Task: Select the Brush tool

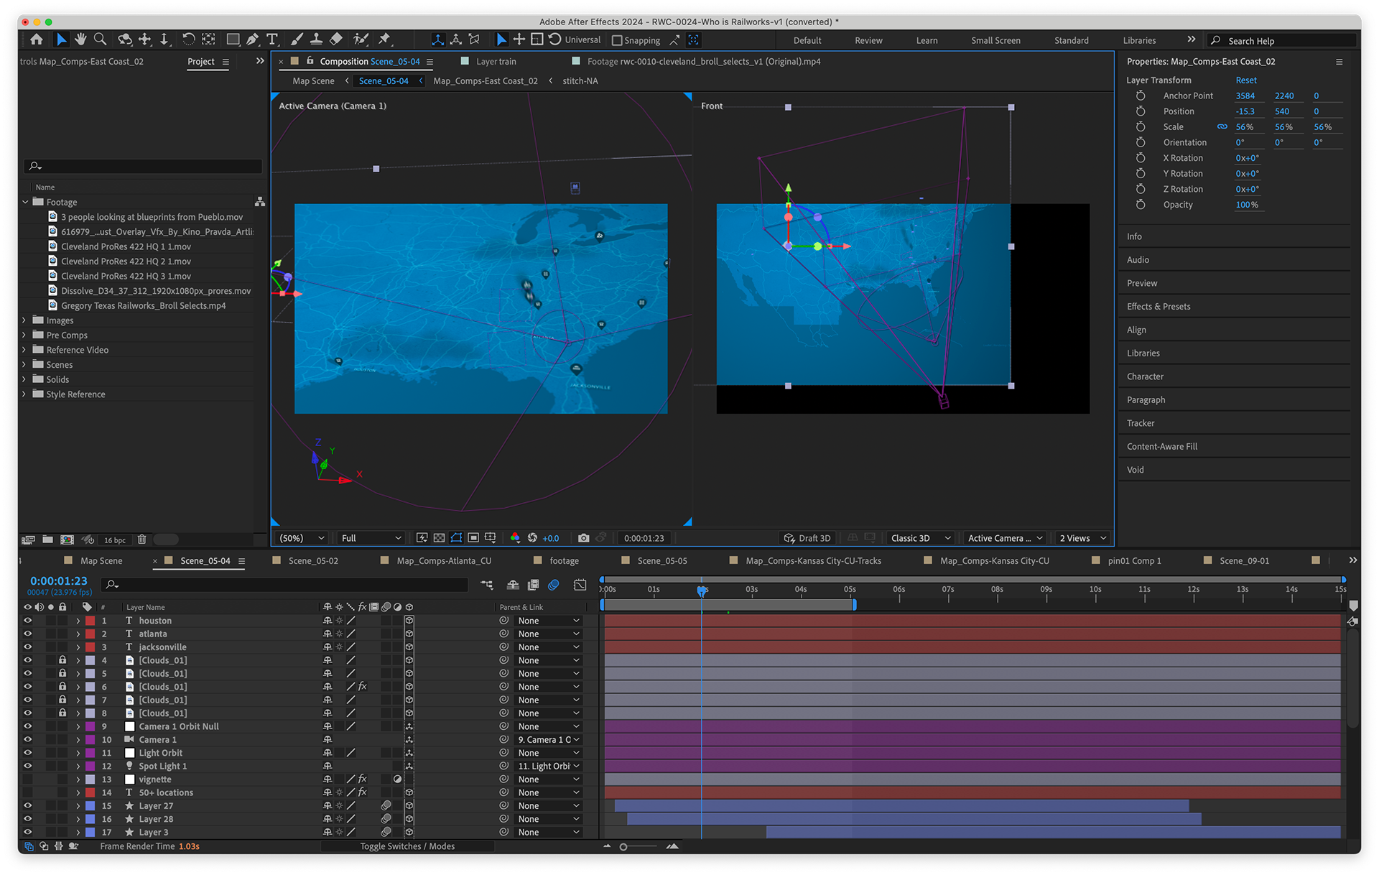Action: tap(297, 40)
